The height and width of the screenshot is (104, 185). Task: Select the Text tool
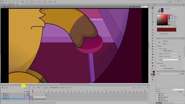(x=153, y=25)
